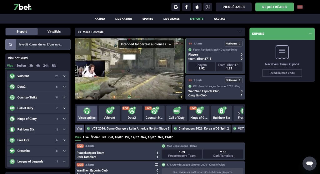Select the Rainbow Six carousel tile
Viewport: 320px width, 174px height.
coord(222,113)
